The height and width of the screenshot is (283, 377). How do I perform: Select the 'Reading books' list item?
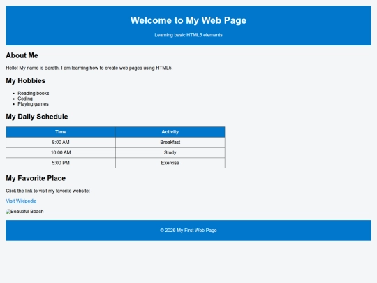pos(34,93)
